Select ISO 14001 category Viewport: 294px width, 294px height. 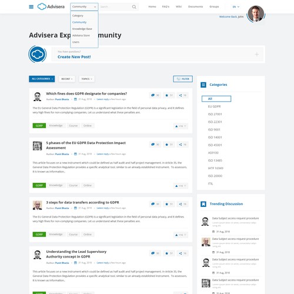tap(215, 138)
